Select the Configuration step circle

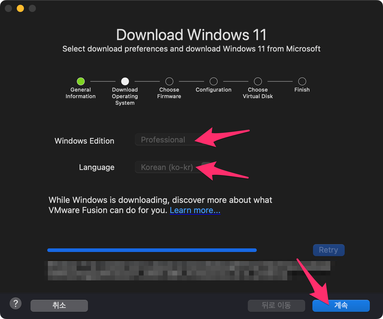(x=214, y=81)
